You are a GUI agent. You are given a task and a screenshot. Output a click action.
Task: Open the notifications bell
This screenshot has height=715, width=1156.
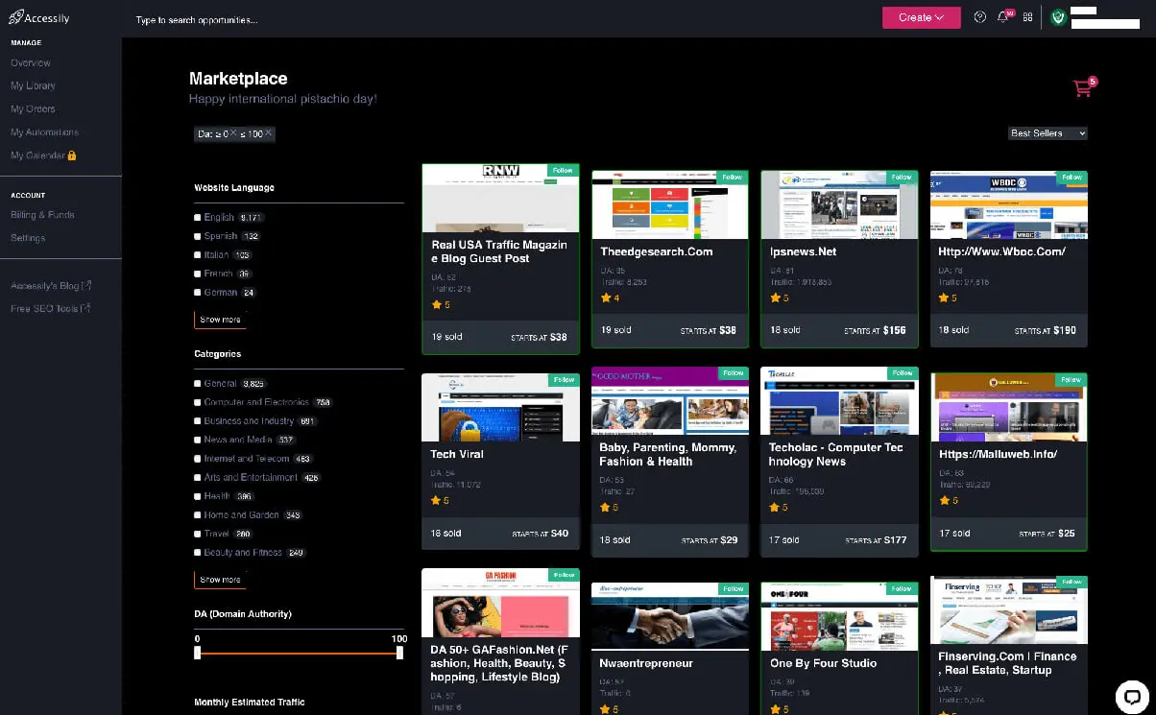[x=1003, y=17]
